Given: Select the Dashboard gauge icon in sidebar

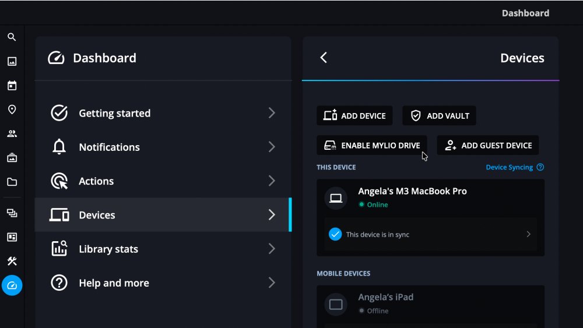Looking at the screenshot, I should point(12,285).
